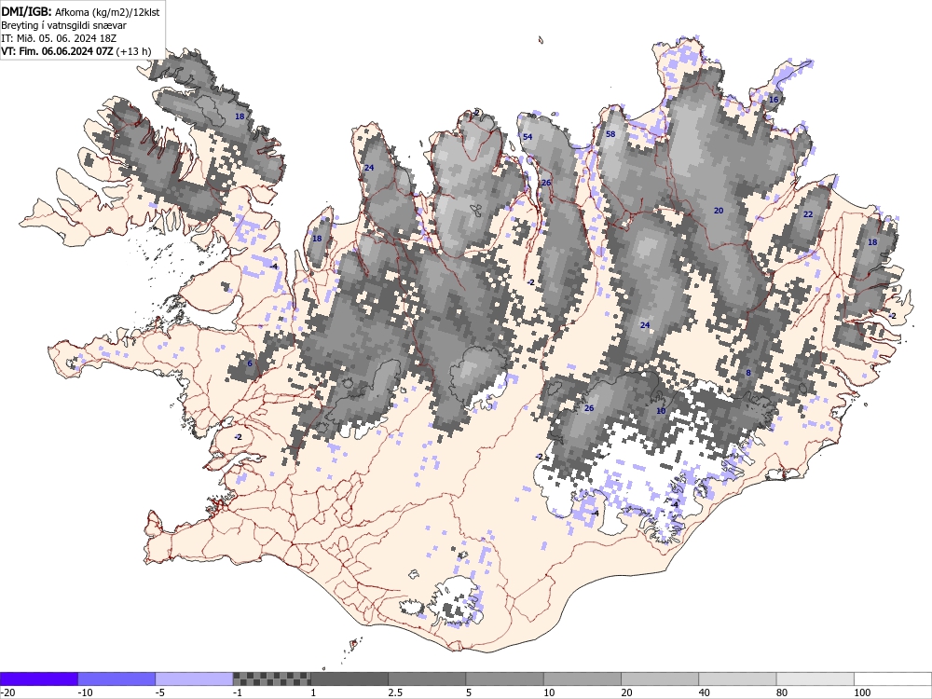Image resolution: width=932 pixels, height=699 pixels.
Task: Select the legend tick label '-20'
Action: pos(7,693)
